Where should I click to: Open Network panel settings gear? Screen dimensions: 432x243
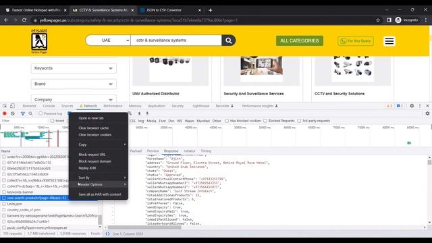click(427, 113)
